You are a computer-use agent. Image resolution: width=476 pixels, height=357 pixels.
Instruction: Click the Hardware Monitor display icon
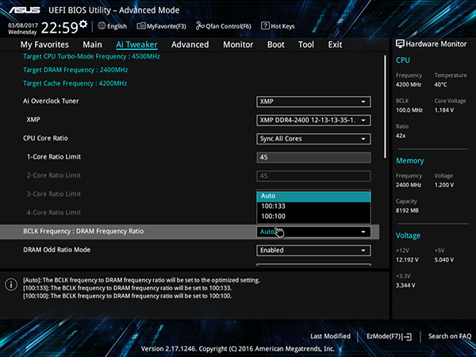click(400, 44)
